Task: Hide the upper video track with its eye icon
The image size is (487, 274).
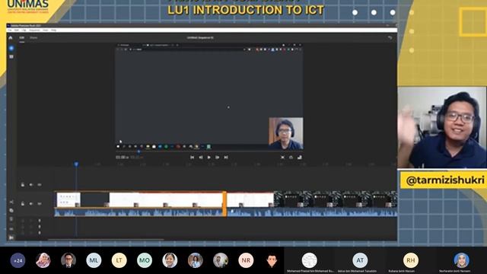Action: coord(40,185)
